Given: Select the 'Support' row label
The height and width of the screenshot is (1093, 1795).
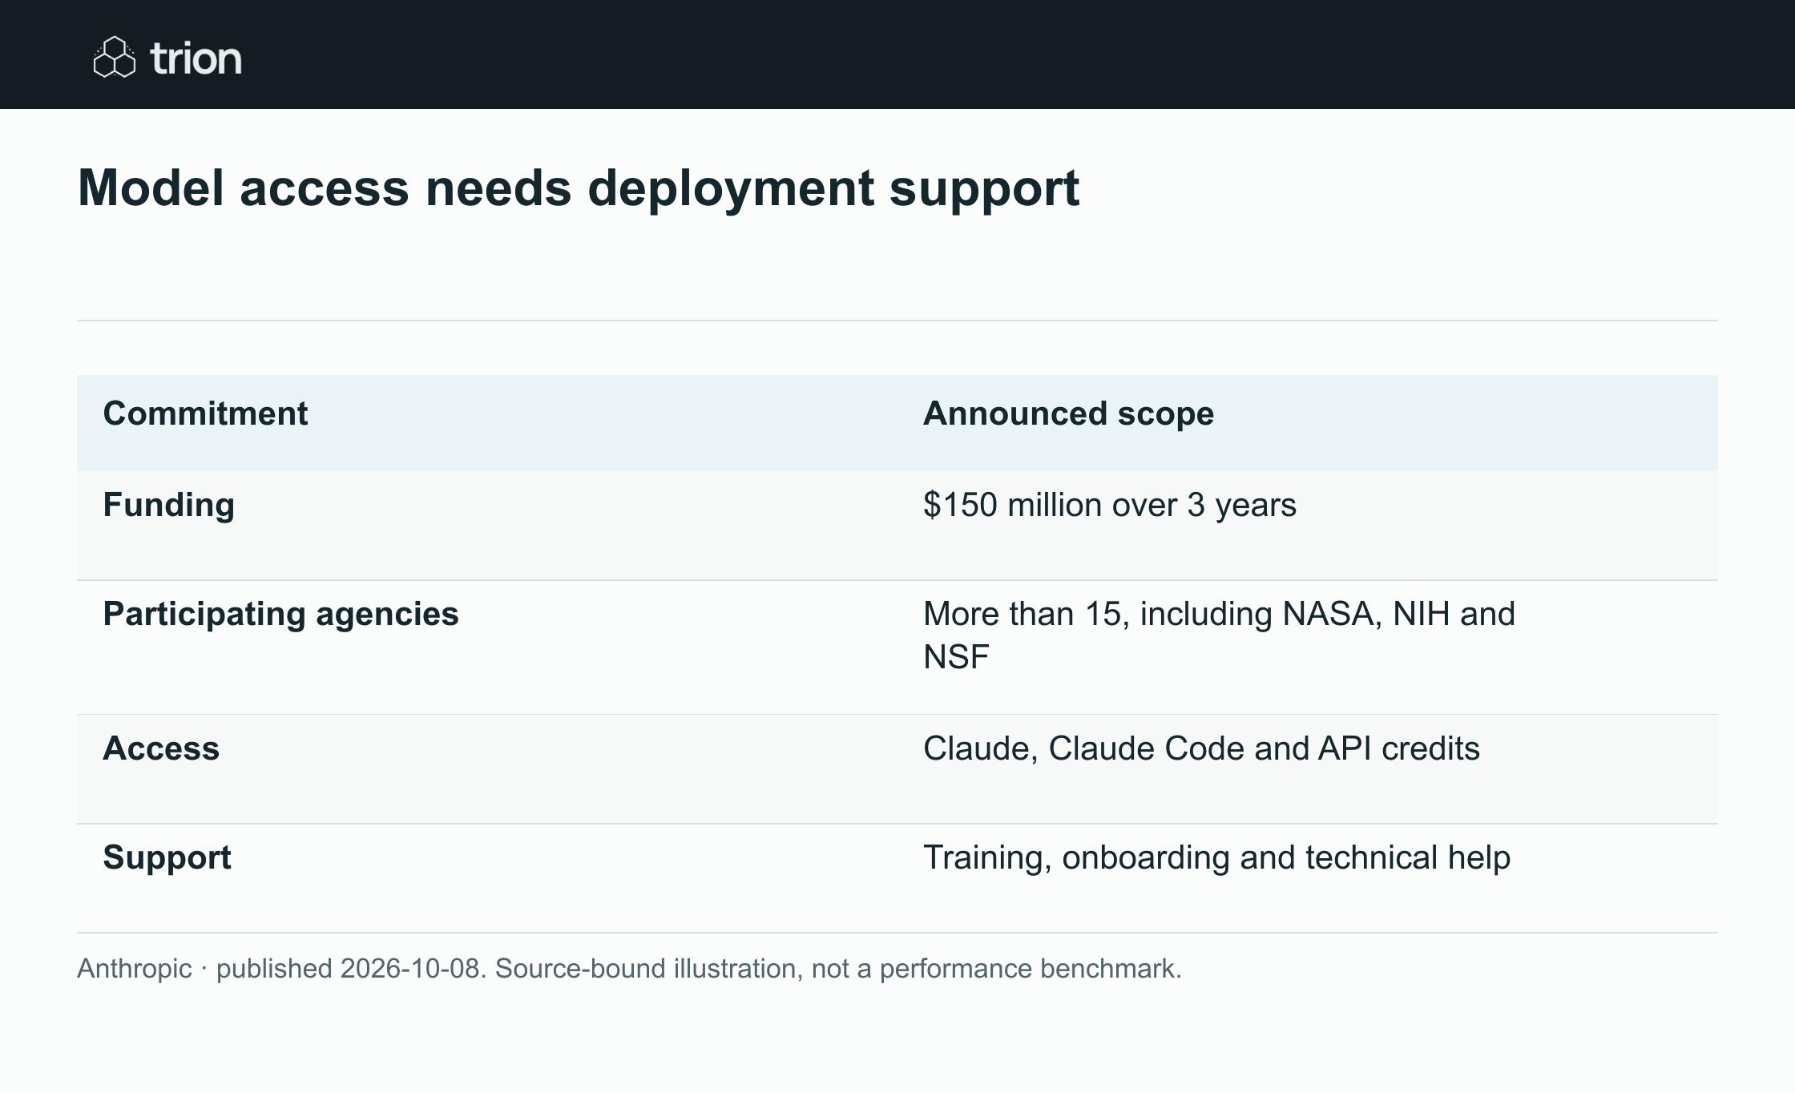Looking at the screenshot, I should (x=167, y=857).
